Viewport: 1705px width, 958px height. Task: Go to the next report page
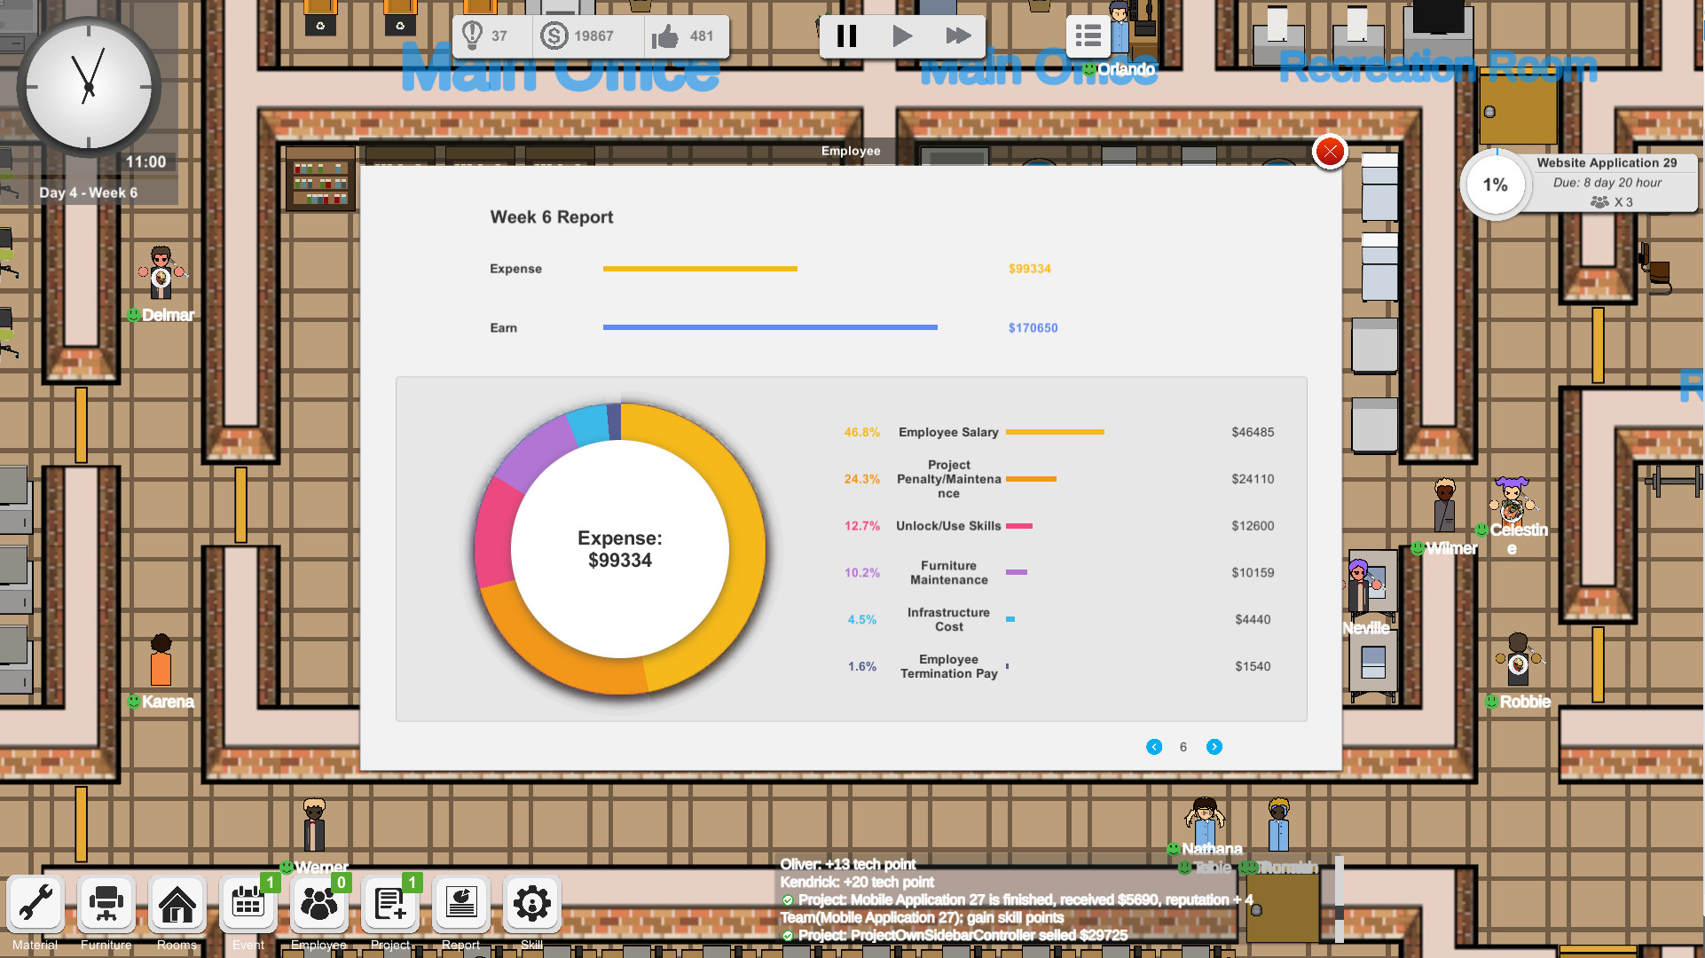(1214, 747)
